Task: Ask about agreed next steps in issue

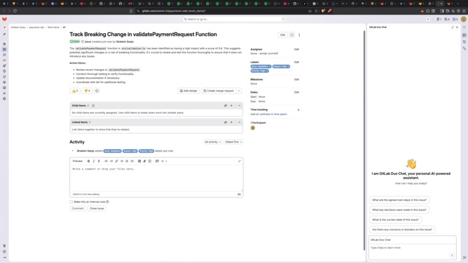Action: coord(399,200)
